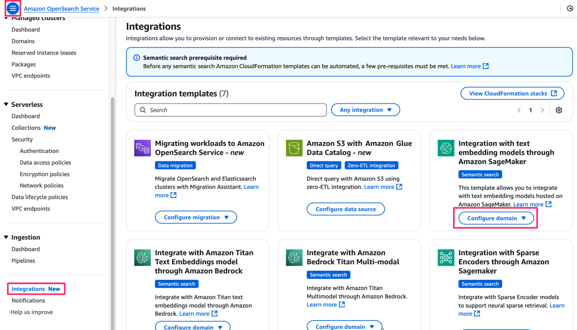The width and height of the screenshot is (577, 330).
Task: Click Learn more in SageMaker text embedding card
Action: coord(532,204)
